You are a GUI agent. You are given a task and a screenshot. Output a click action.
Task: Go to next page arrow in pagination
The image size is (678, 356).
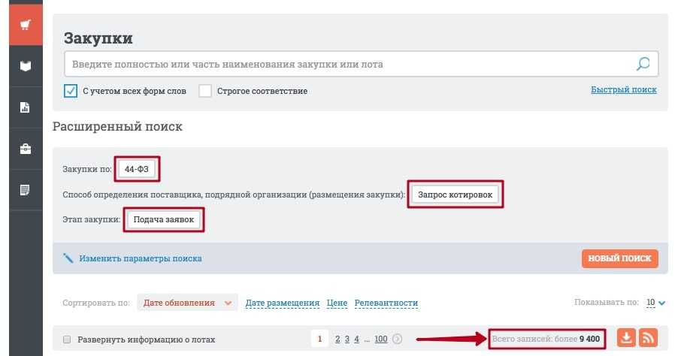point(398,339)
